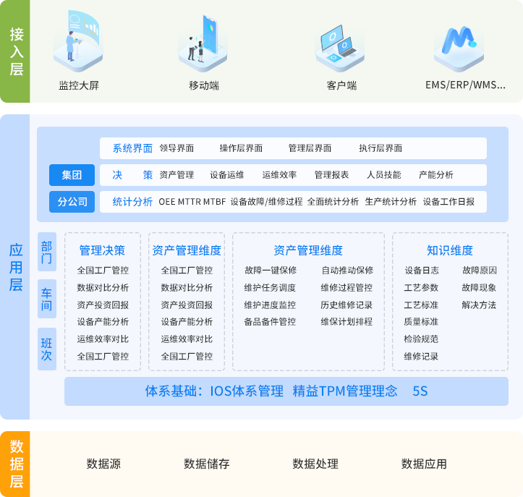Click 生产统计分析 text

(391, 202)
